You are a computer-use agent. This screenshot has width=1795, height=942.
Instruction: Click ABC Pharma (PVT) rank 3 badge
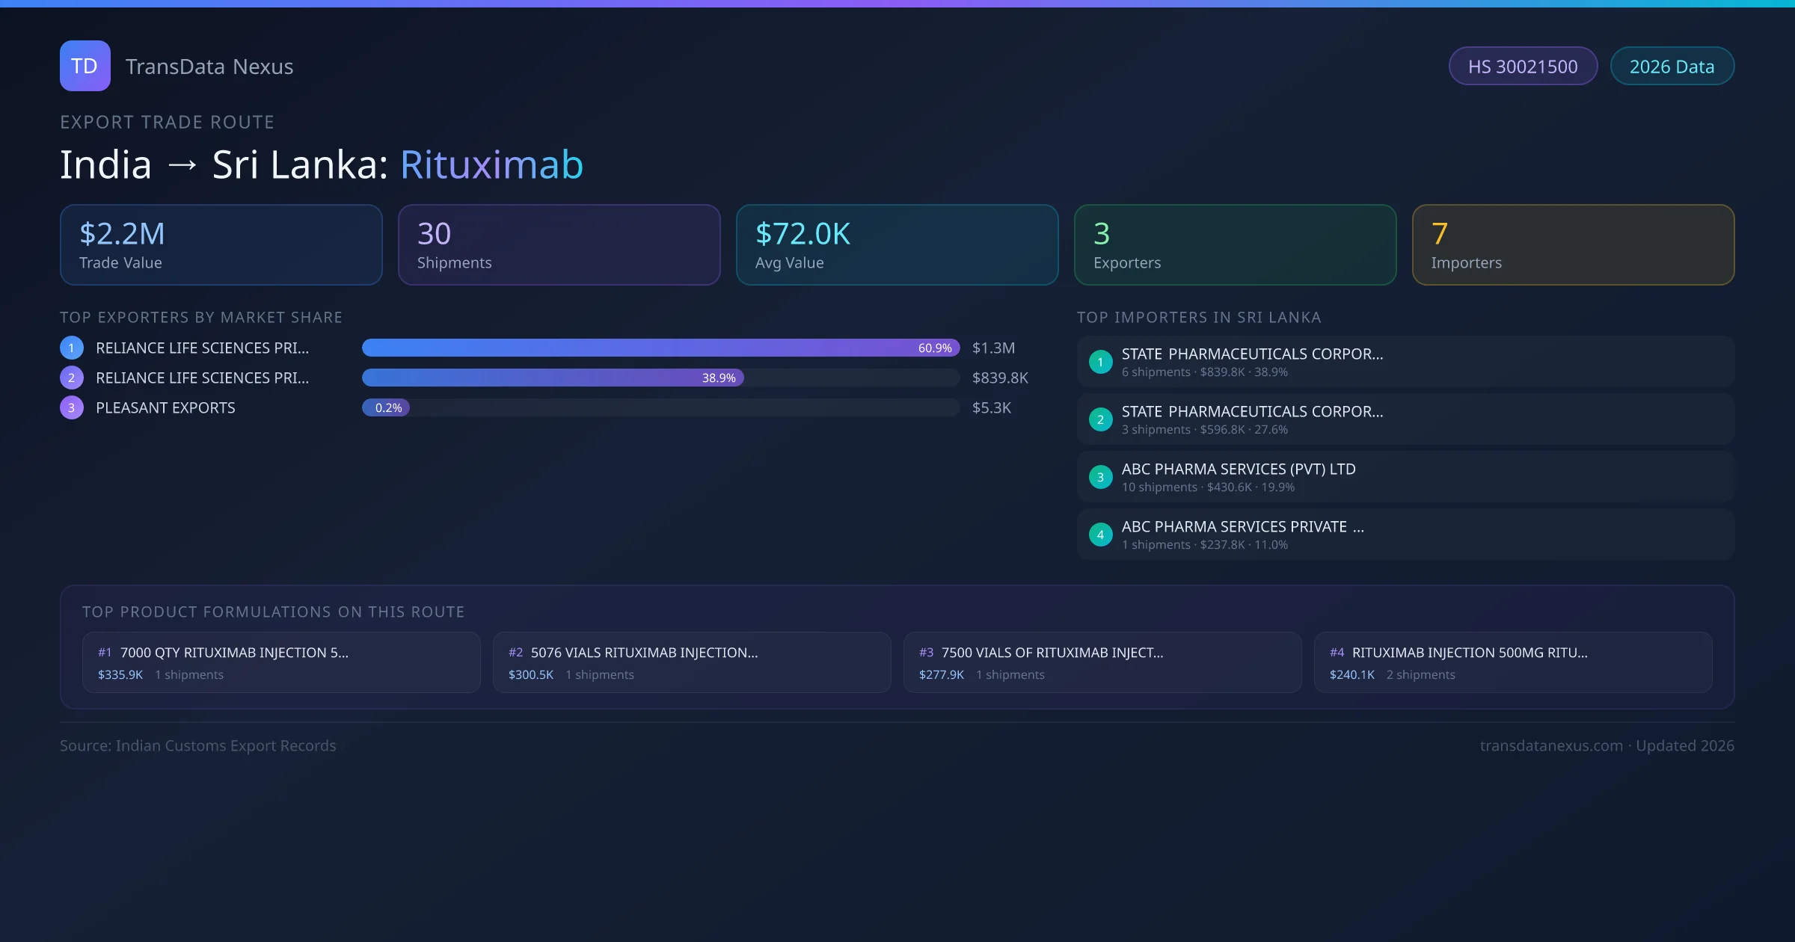[x=1100, y=477]
